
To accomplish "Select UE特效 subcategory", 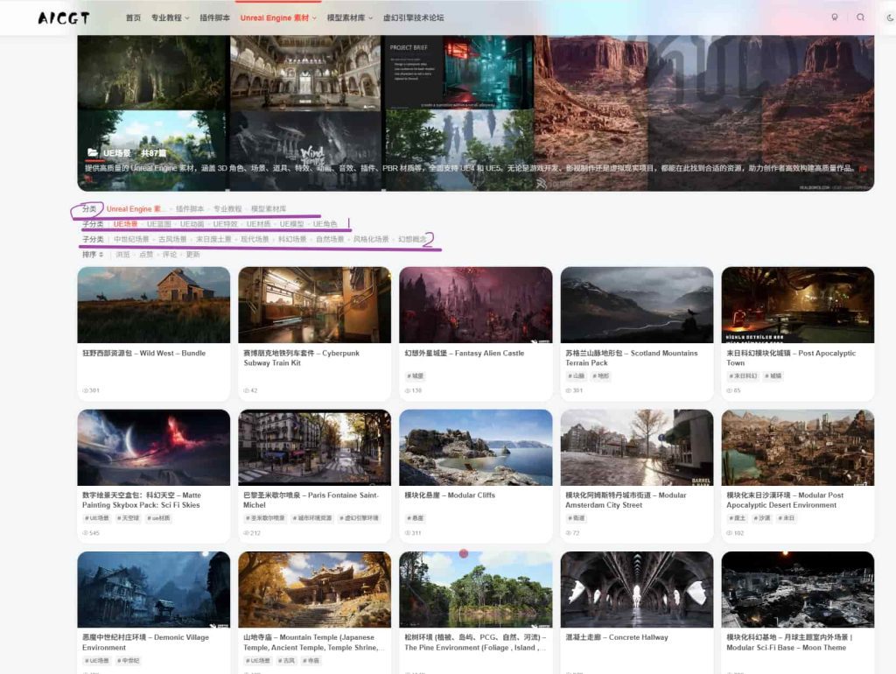I will pos(225,224).
